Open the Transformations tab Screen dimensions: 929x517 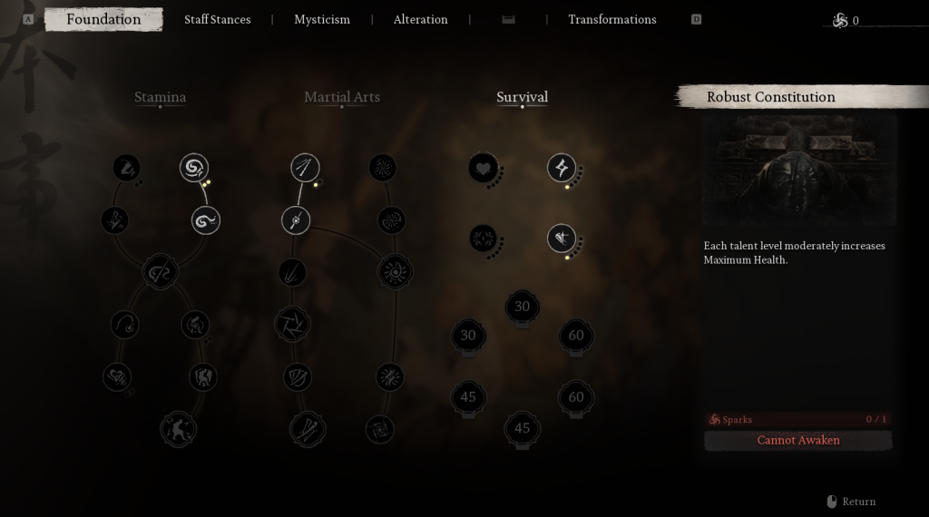click(612, 20)
